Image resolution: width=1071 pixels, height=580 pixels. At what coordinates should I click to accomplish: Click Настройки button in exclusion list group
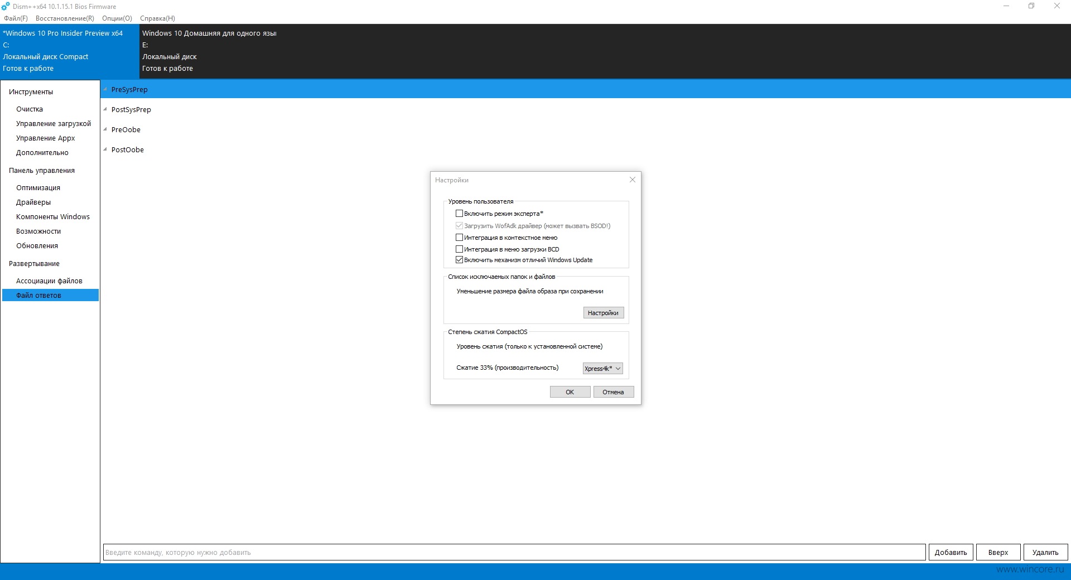(604, 313)
